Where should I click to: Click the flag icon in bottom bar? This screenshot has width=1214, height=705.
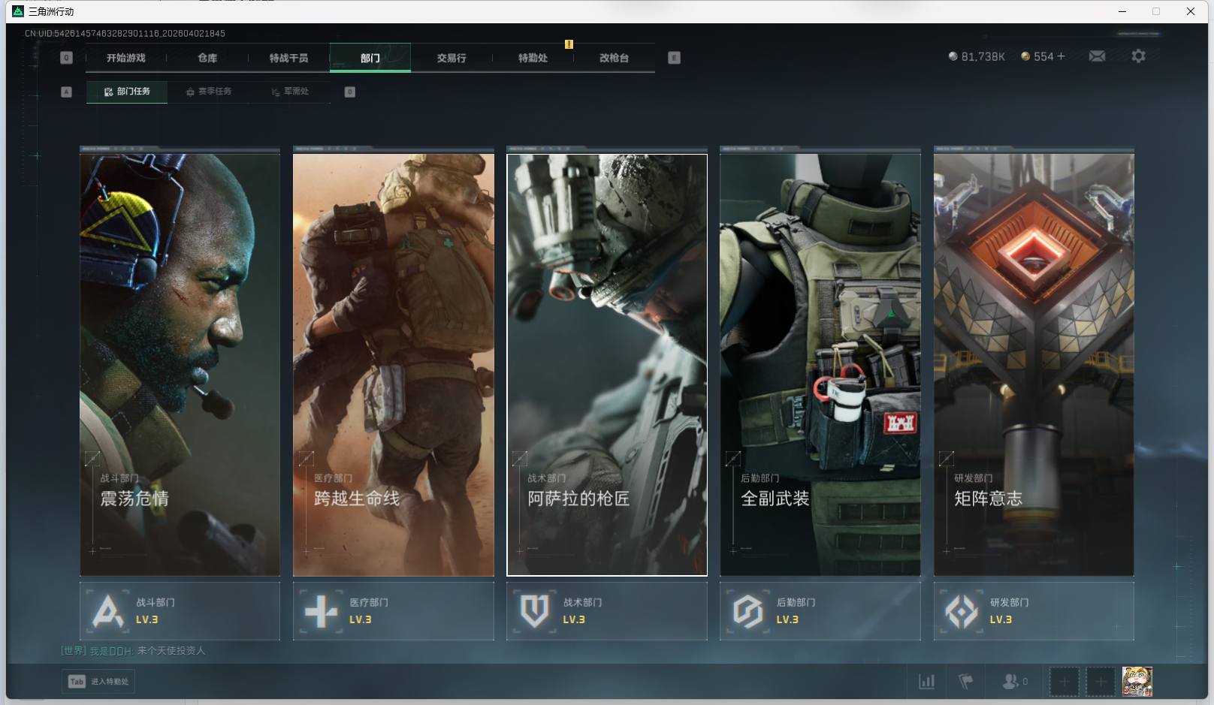966,681
